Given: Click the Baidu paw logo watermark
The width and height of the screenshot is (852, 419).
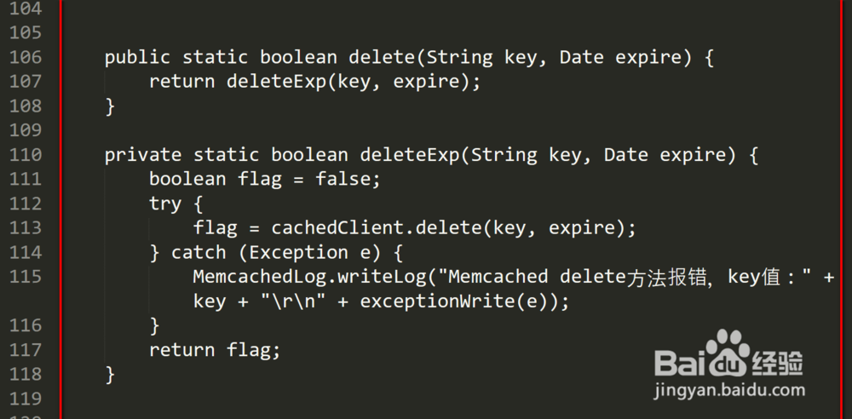Looking at the screenshot, I should (x=726, y=353).
